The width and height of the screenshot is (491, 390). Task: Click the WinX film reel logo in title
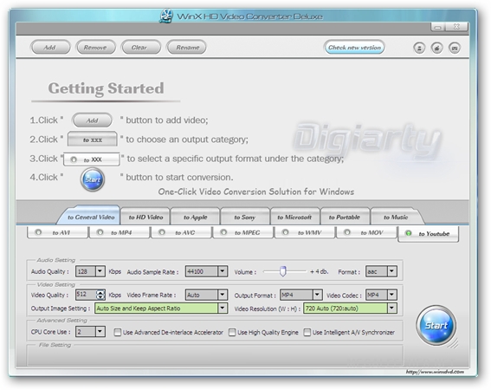point(166,16)
